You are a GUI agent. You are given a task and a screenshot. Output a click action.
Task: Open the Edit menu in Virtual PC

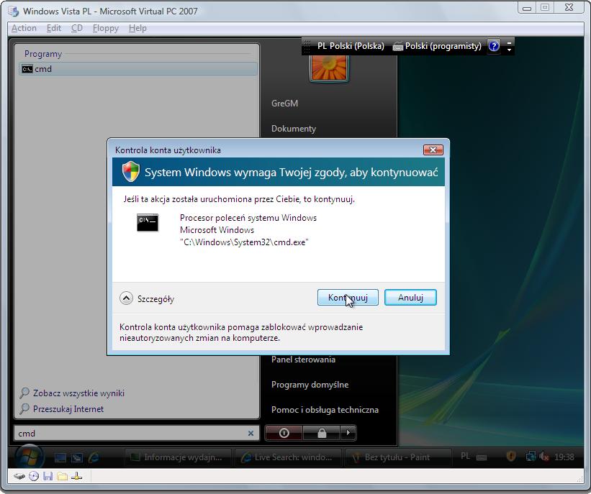[54, 28]
